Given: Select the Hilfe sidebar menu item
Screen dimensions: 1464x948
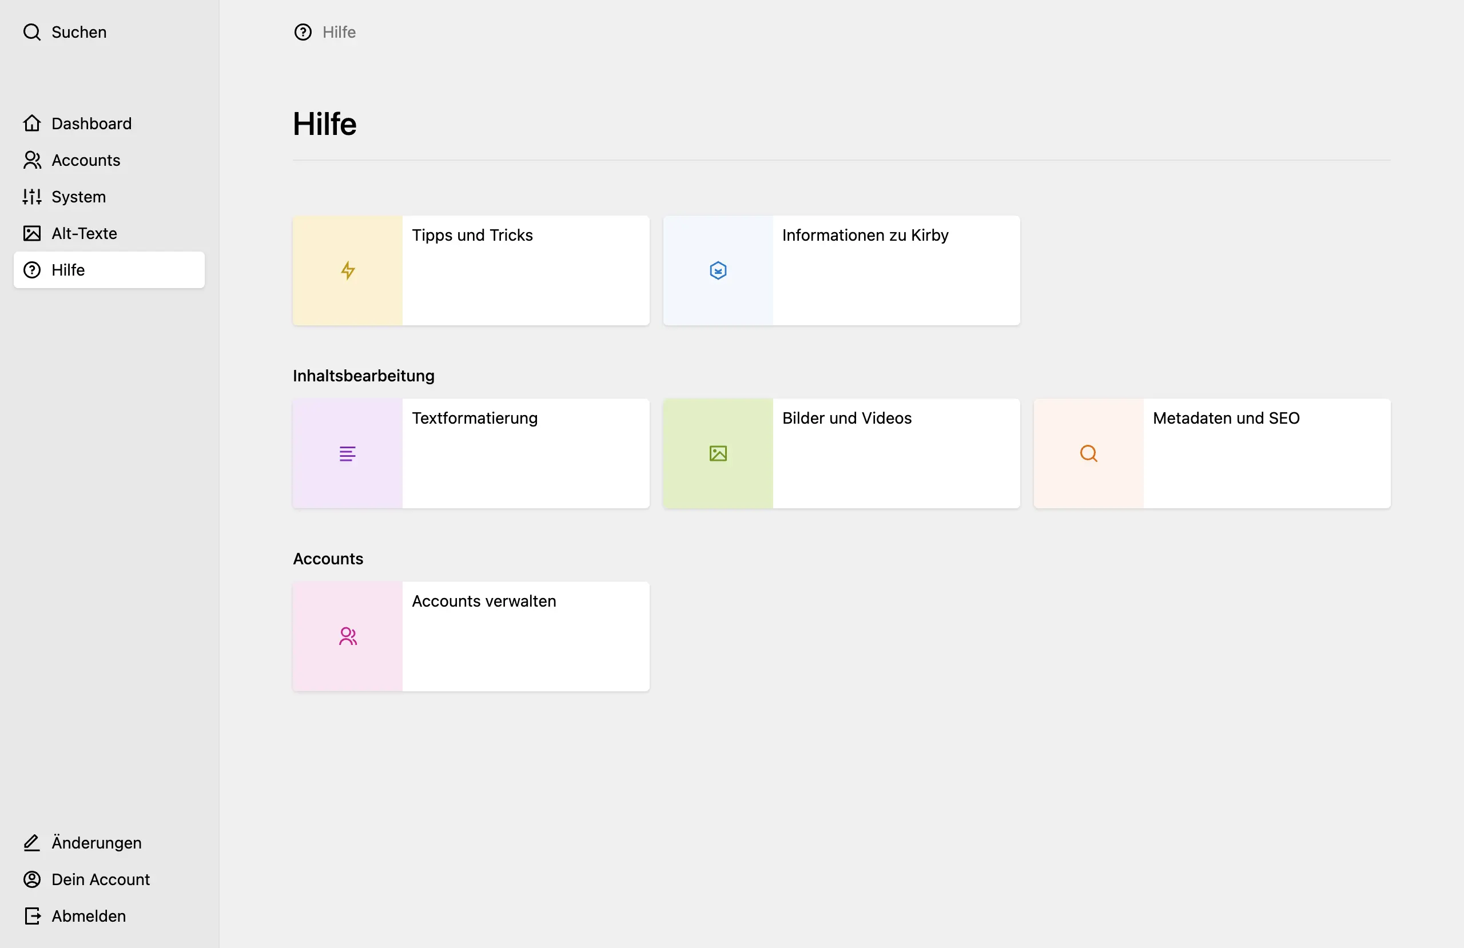Looking at the screenshot, I should pyautogui.click(x=67, y=270).
